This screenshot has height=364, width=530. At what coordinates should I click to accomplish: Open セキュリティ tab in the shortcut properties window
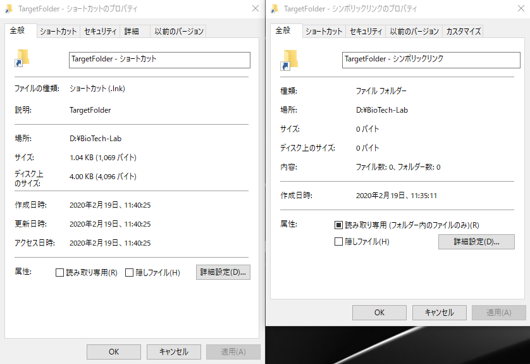tap(100, 32)
